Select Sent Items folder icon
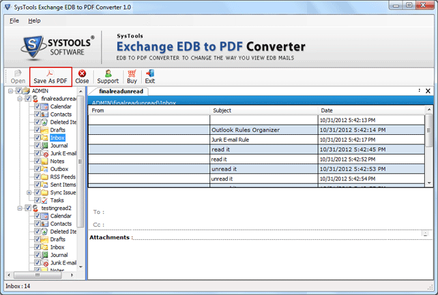Viewport: 438px width, 295px height. (44, 185)
